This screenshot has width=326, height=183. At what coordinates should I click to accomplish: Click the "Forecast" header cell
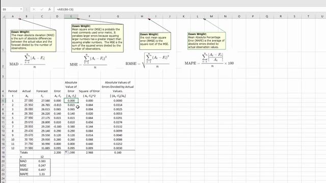pos(42,91)
